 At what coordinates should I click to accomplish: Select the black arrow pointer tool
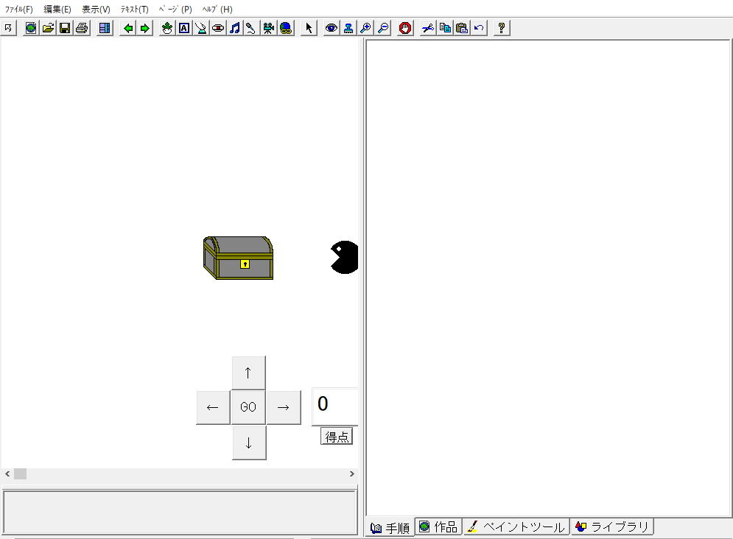click(309, 28)
